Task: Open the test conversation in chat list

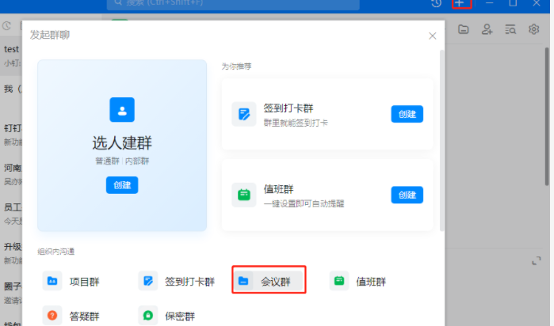Action: pos(11,55)
